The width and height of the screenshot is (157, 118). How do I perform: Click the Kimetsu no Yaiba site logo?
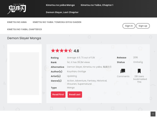click(x=17, y=9)
